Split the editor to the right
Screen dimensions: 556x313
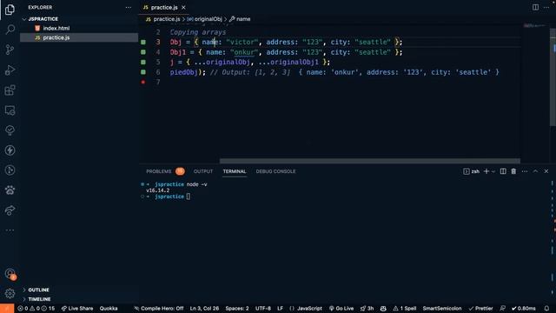pyautogui.click(x=535, y=7)
